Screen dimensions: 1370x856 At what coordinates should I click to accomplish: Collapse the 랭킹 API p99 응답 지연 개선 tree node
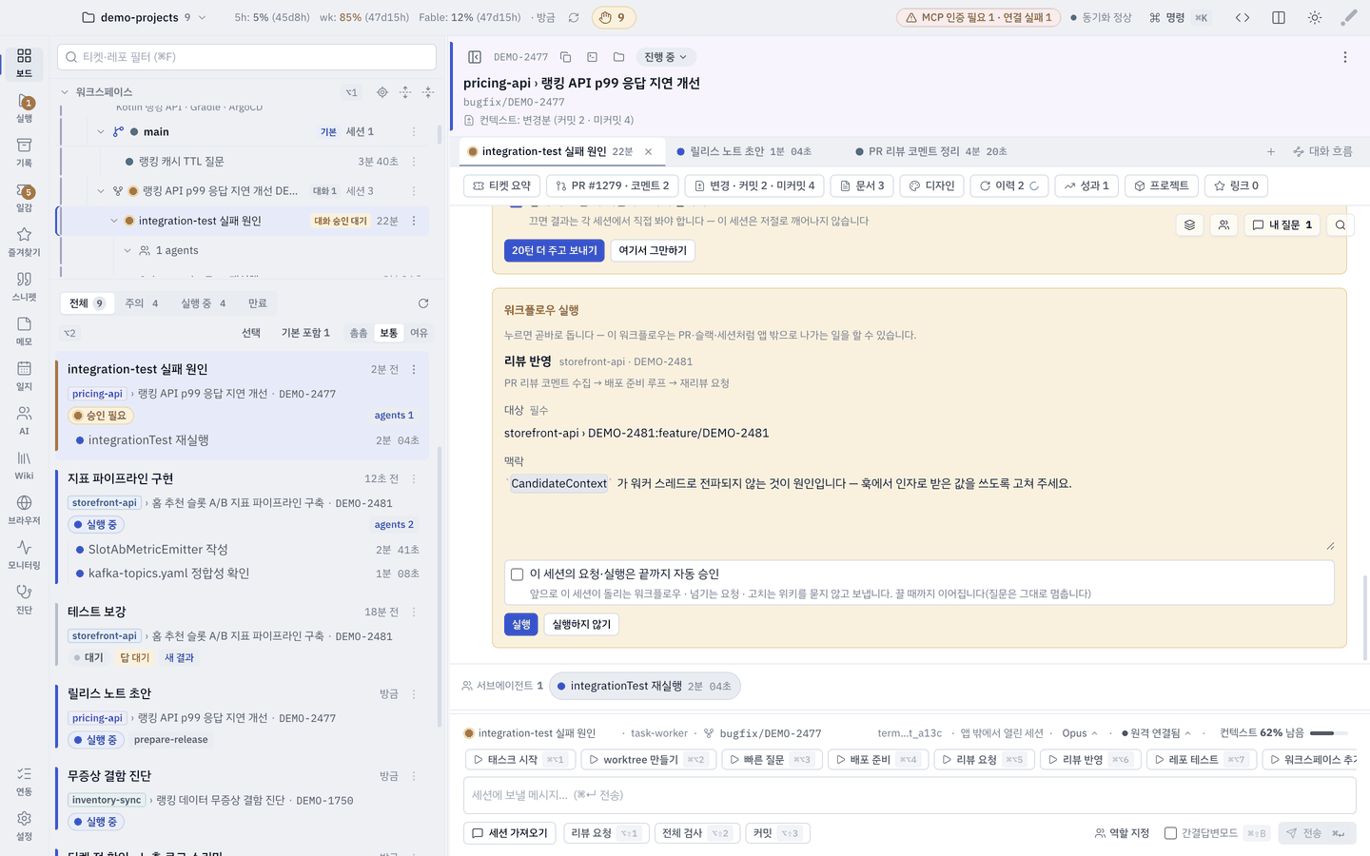click(x=101, y=191)
